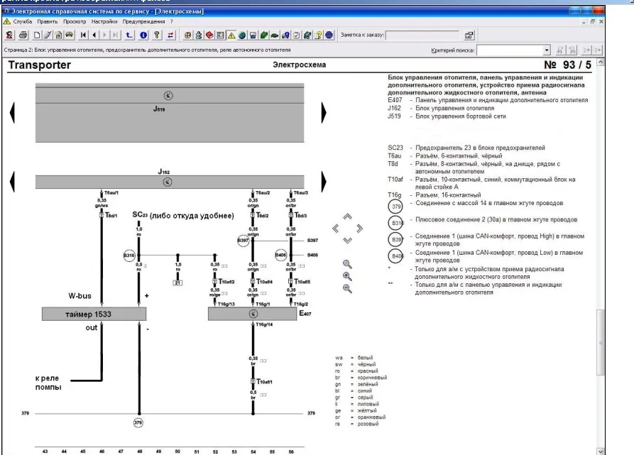Click the 'W-bus' label in diagram
The width and height of the screenshot is (634, 455).
tap(80, 296)
